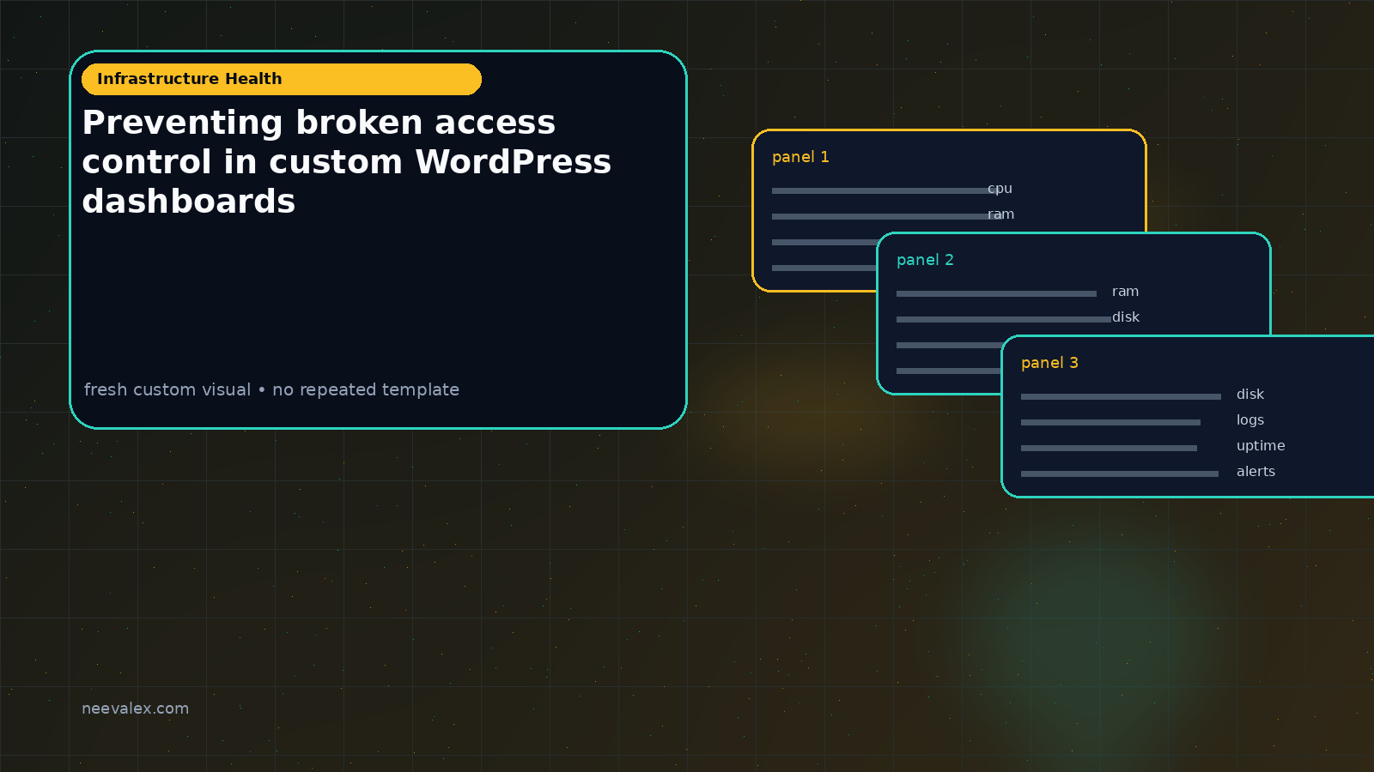Click the "alerts" label in panel 3
1374x772 pixels.
pos(1255,472)
